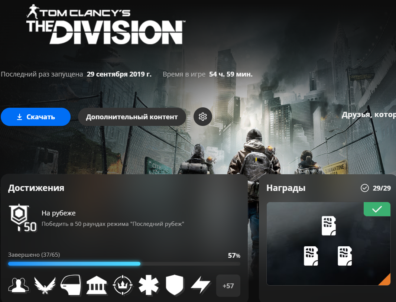396x302 pixels.
Task: Click the top chip reward icon
Action: click(329, 226)
